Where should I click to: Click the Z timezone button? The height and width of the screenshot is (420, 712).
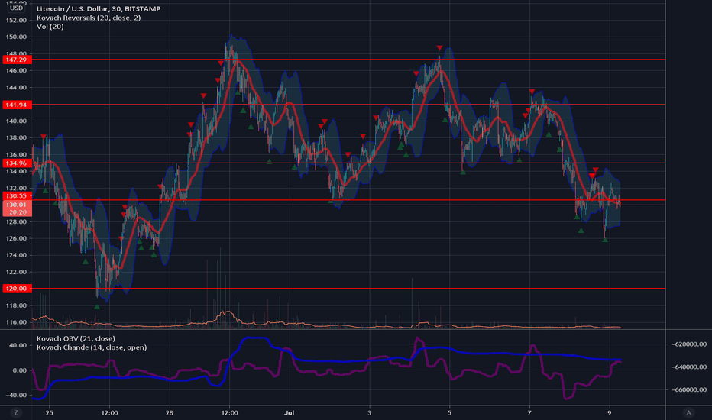(16, 412)
